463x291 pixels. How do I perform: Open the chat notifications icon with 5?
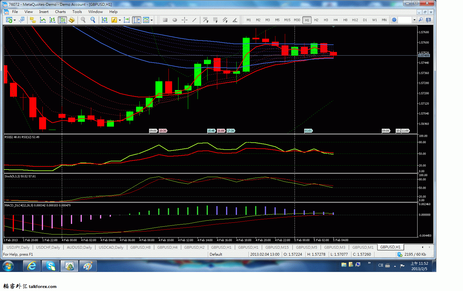pyautogui.click(x=428, y=20)
